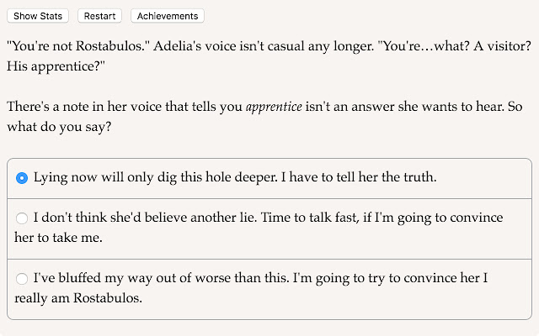Click the Restart button
Viewport: 539px width, 336px height.
[99, 16]
